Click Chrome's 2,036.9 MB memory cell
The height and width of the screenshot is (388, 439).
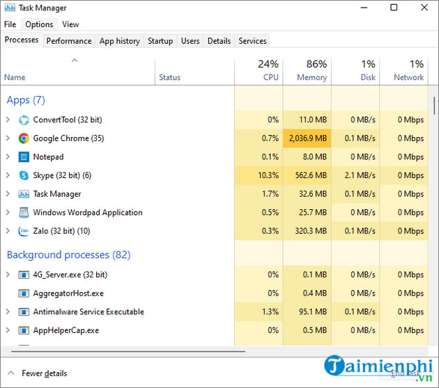[x=307, y=138]
